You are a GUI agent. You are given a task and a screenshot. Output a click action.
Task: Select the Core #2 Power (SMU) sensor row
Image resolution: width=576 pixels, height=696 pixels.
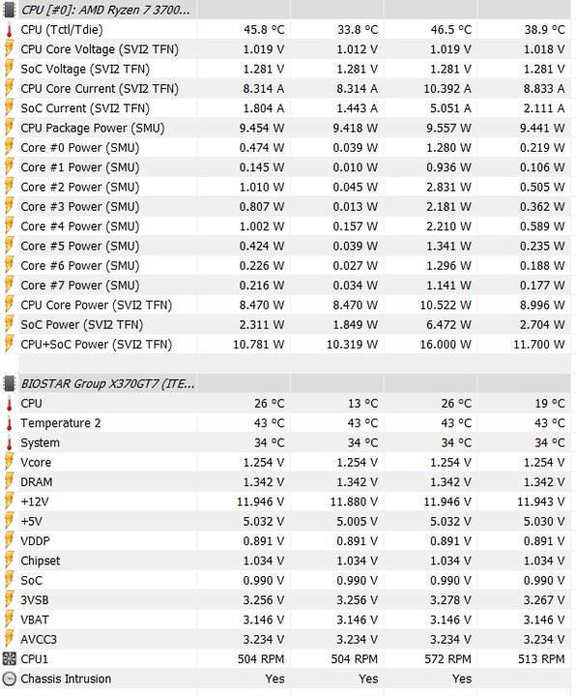288,187
